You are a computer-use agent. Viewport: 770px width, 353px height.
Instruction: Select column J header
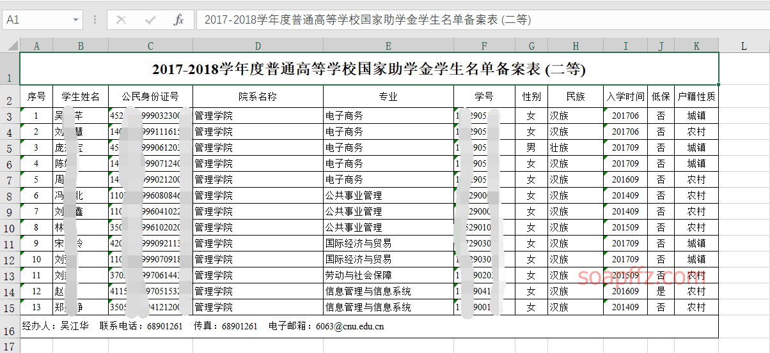661,45
